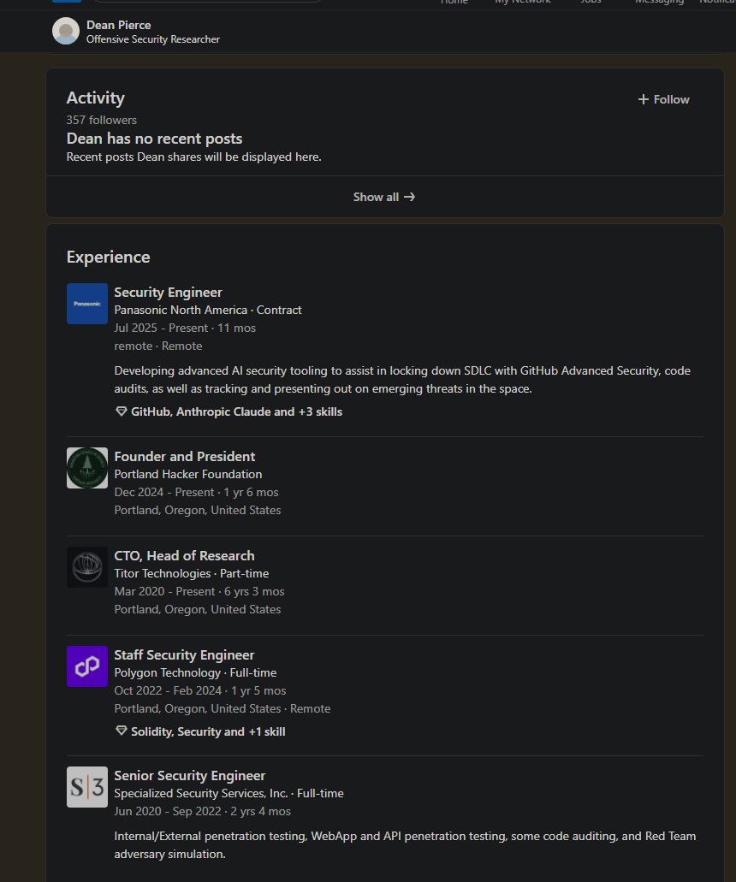Follow Dean with the plus Follow button
Screen dimensions: 736x882
pyautogui.click(x=663, y=99)
